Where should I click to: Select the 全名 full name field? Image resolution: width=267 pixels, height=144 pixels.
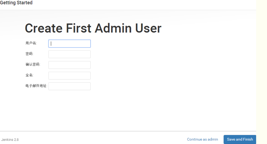tap(69, 76)
